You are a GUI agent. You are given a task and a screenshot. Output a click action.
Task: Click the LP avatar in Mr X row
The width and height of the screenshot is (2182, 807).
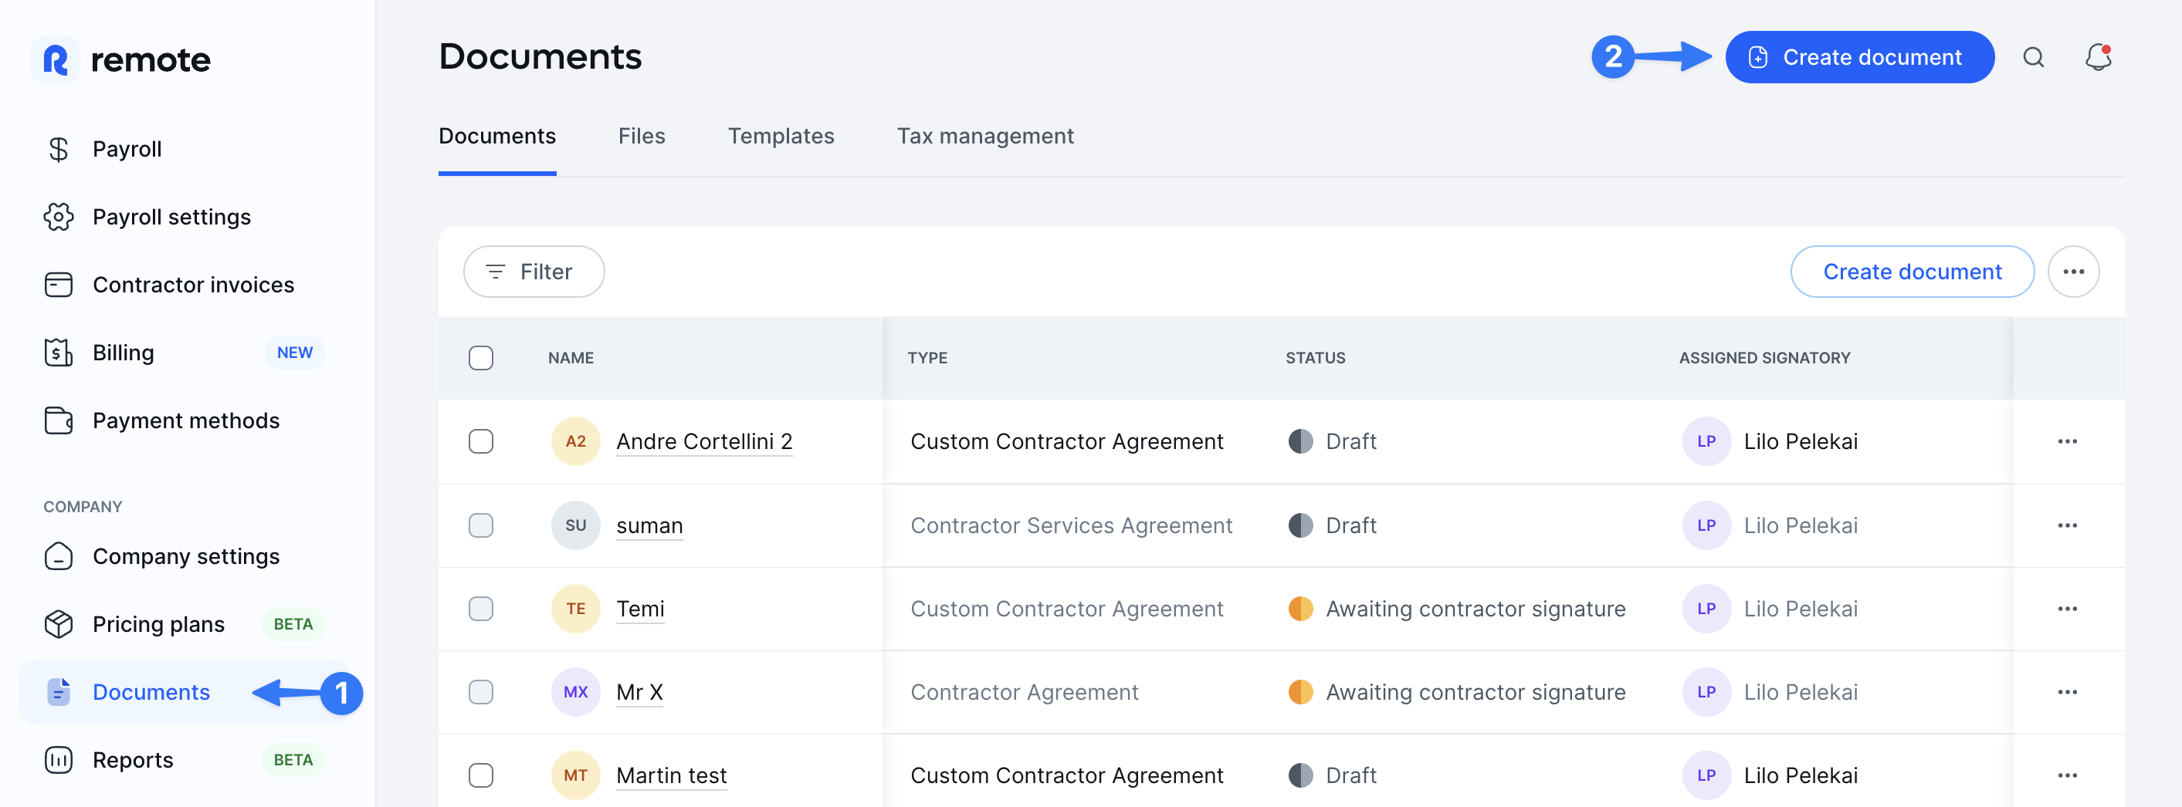tap(1706, 692)
